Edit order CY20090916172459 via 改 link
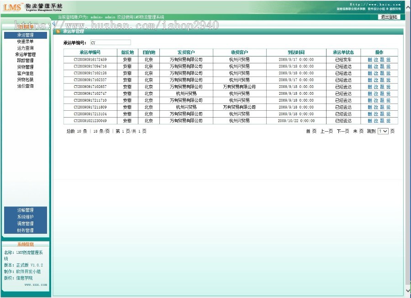Screen dimensions: 411x298 pos(376,59)
